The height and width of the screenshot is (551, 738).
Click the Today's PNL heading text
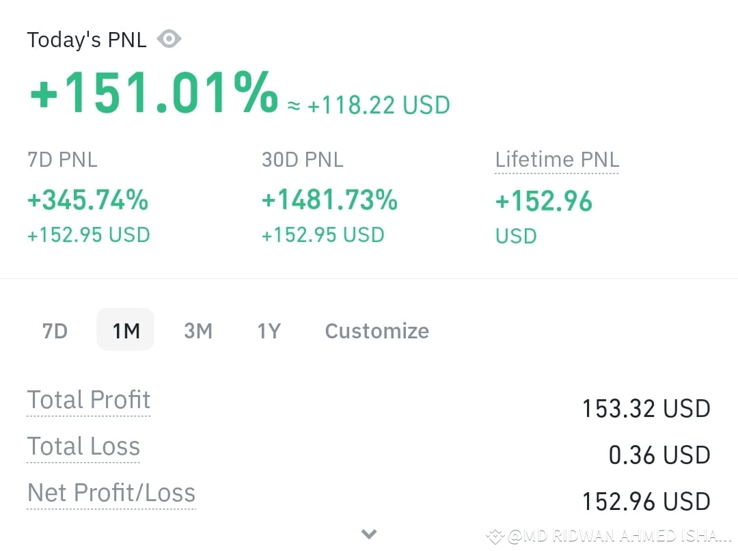pyautogui.click(x=87, y=40)
